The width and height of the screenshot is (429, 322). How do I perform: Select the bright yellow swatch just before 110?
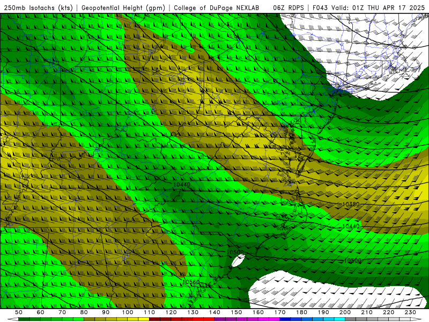(x=144, y=319)
